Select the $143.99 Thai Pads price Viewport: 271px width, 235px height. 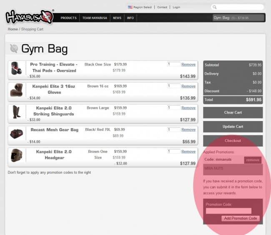[188, 76]
